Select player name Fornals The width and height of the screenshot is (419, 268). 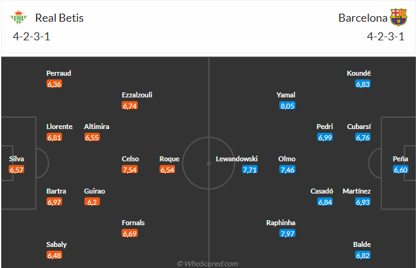click(134, 223)
